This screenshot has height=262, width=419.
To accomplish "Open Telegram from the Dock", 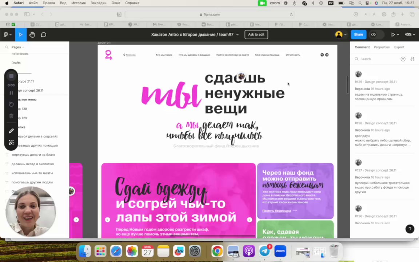I will coord(264,251).
